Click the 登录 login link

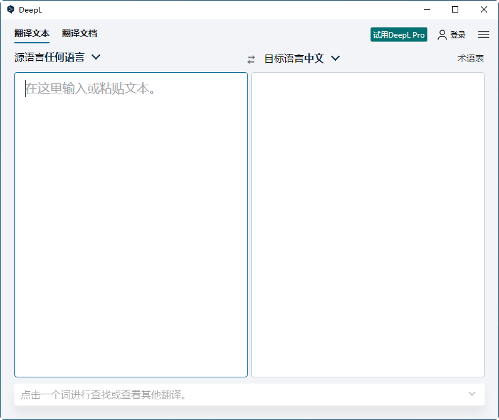tap(458, 35)
